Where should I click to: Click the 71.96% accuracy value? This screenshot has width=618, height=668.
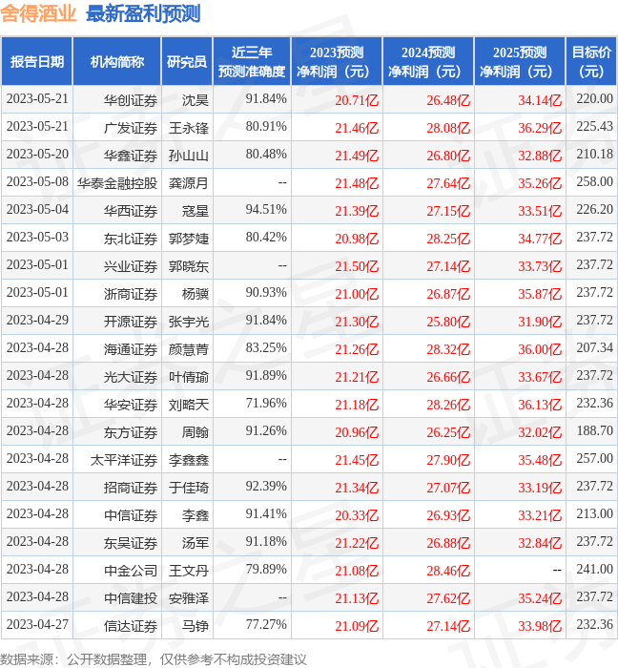(x=266, y=404)
